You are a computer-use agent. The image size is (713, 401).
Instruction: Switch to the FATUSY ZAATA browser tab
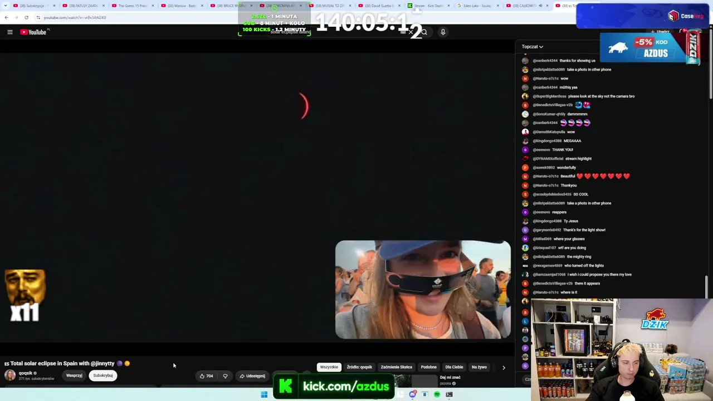[82, 6]
